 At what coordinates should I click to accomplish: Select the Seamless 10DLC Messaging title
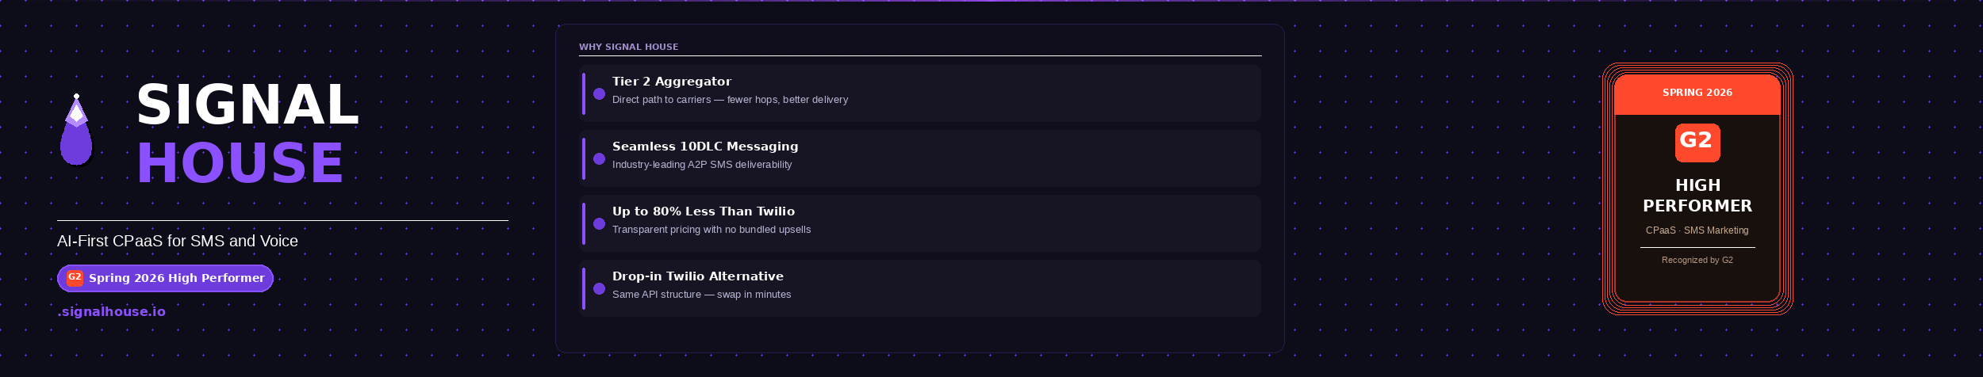point(704,147)
